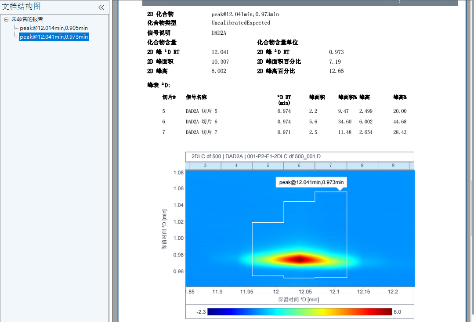The height and width of the screenshot is (322, 474).
Task: Click the DAD2A 切片 6 table row
Action: coord(284,122)
